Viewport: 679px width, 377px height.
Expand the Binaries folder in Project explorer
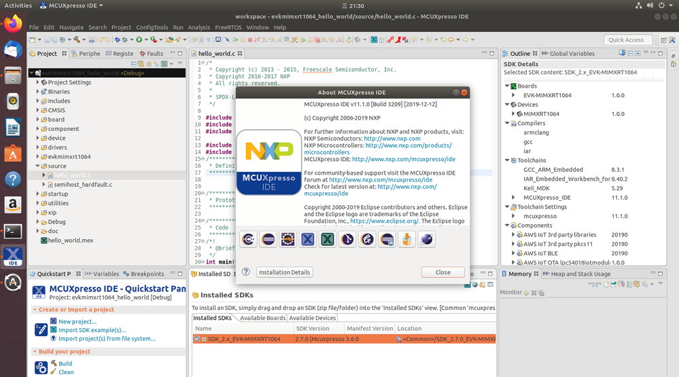37,91
